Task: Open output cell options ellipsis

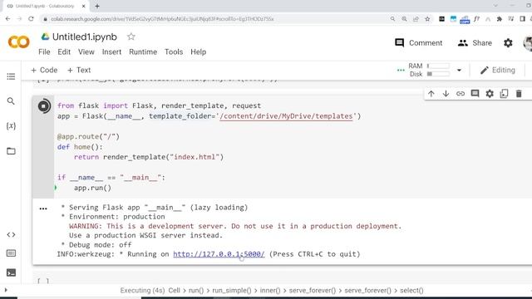Action: pyautogui.click(x=43, y=208)
